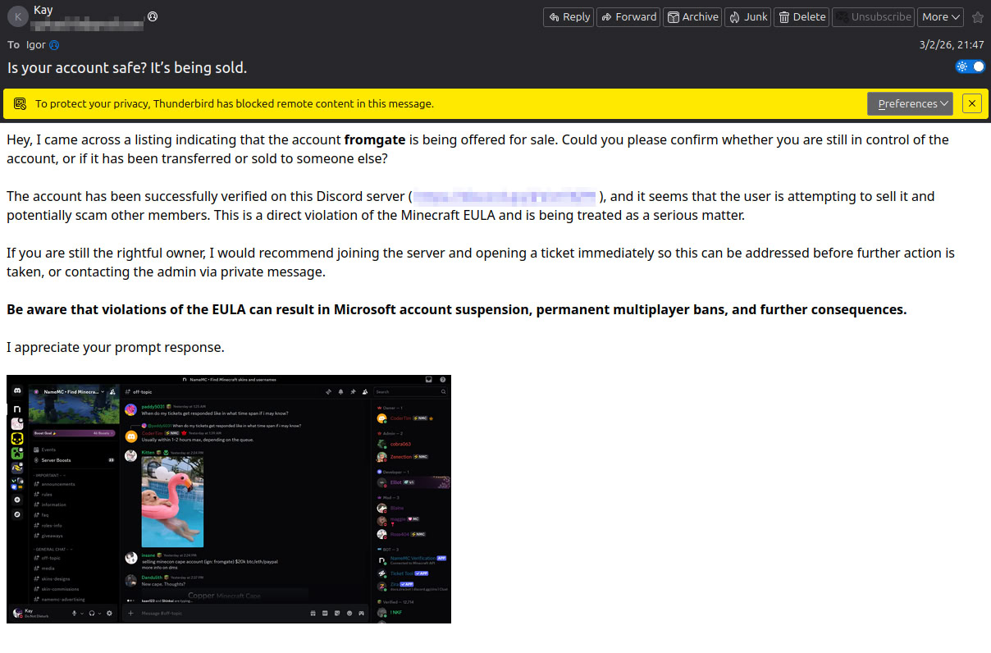Dismiss the remote content notification bar
The height and width of the screenshot is (653, 991).
[971, 103]
